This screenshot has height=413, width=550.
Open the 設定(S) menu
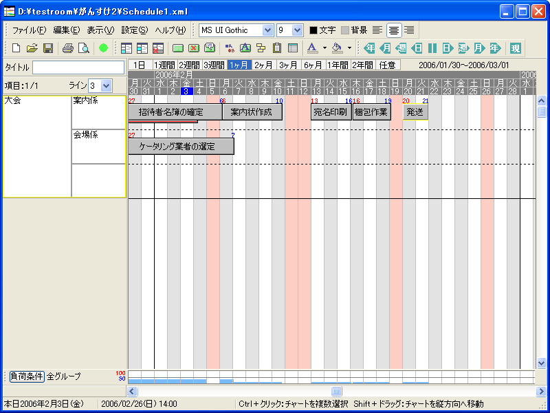click(135, 30)
